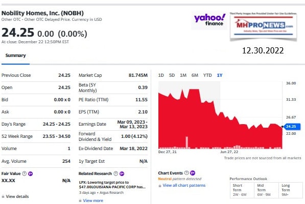Open the LPX Lowering target price research headline
Screen dimensions: 305x204
tap(112, 185)
